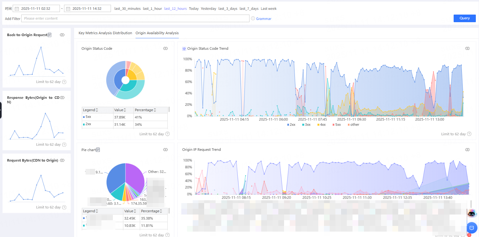Click link icon on Back-to-Origin Request panel
Viewport: 479px width, 237px height.
click(62, 35)
